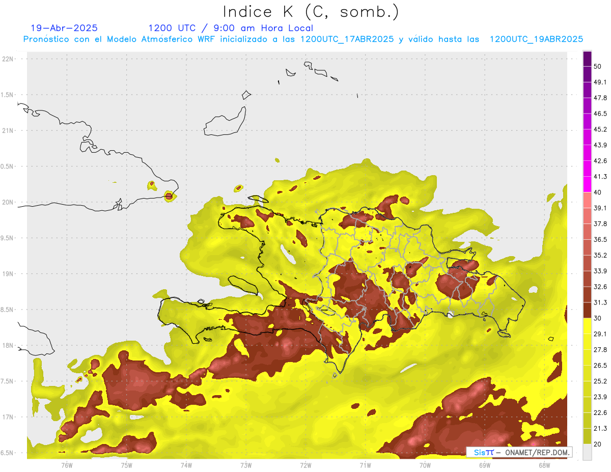The width and height of the screenshot is (611, 472).
Task: Click the longitude label '69W'
Action: pos(485,464)
